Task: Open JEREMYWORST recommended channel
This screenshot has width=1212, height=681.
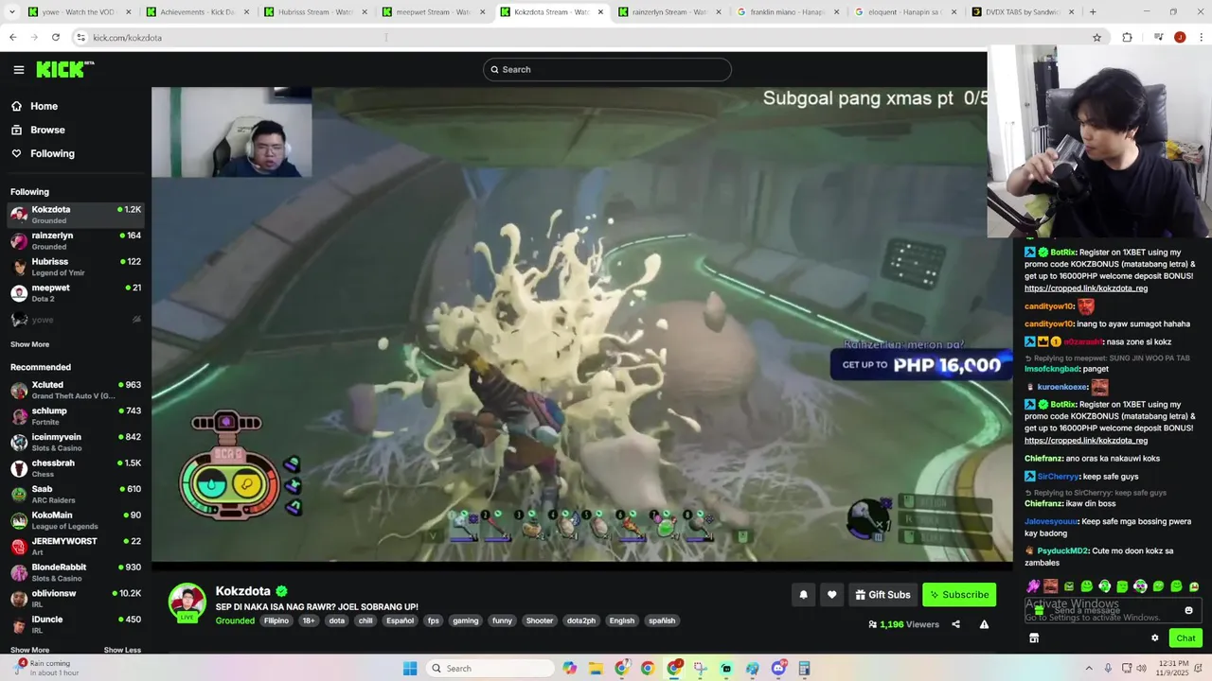Action: click(76, 547)
